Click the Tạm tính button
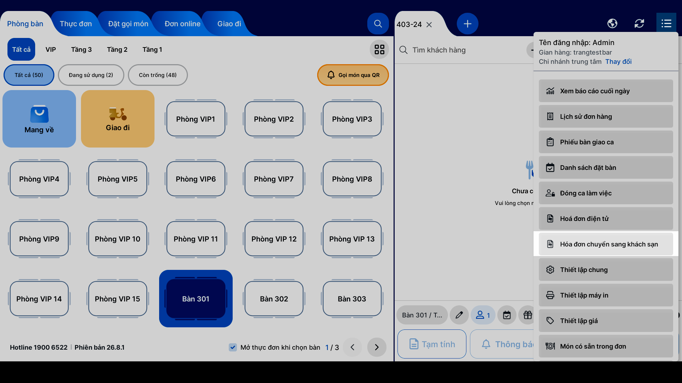This screenshot has height=383, width=682. tap(432, 344)
